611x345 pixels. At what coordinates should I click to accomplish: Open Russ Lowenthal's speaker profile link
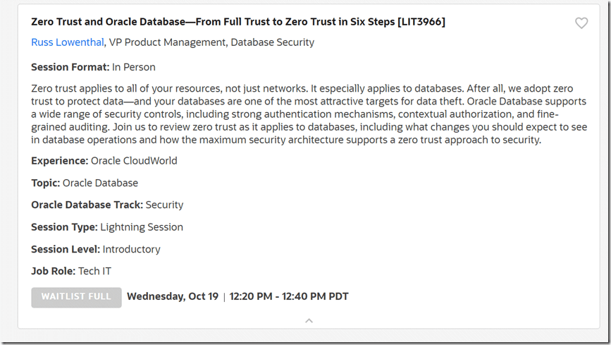pos(68,42)
